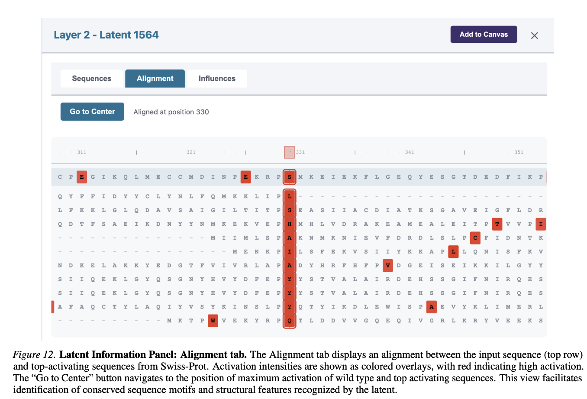The width and height of the screenshot is (587, 399).
Task: Click the red-highlighted V residue
Action: [387, 265]
